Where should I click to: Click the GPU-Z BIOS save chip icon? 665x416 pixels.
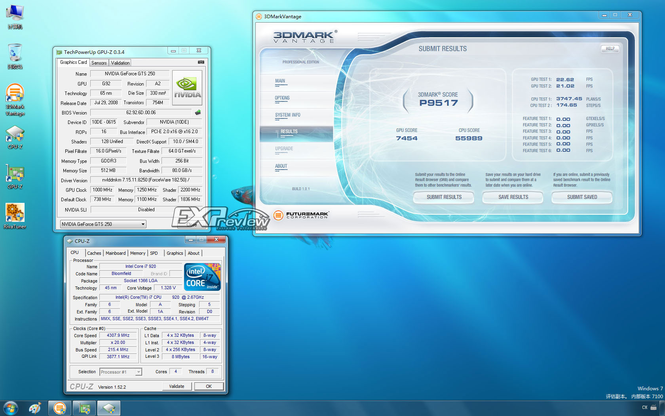tap(198, 113)
